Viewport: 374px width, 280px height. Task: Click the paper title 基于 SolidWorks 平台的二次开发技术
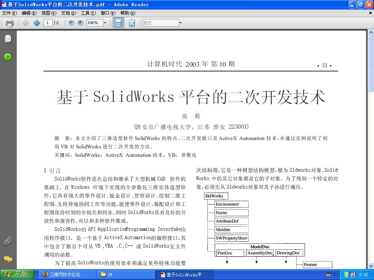[x=191, y=97]
